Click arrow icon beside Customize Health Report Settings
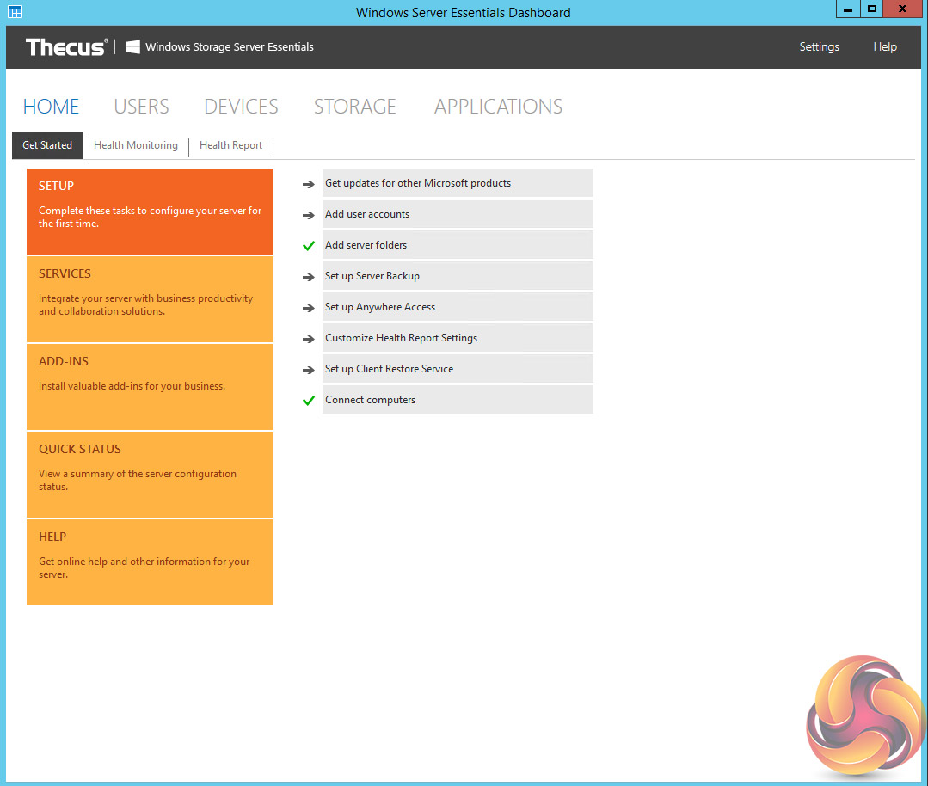Image resolution: width=928 pixels, height=786 pixels. point(309,339)
